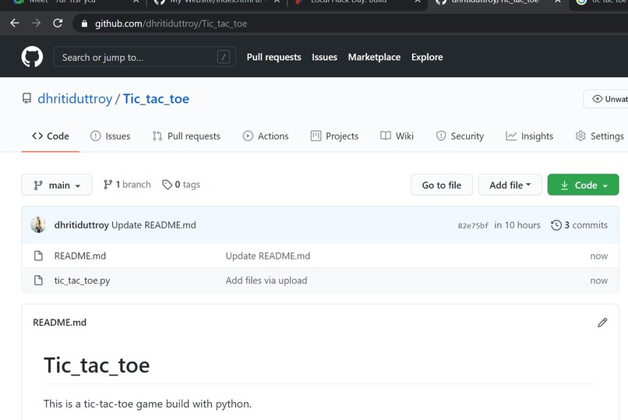
Task: Open the README.md file
Action: point(80,256)
